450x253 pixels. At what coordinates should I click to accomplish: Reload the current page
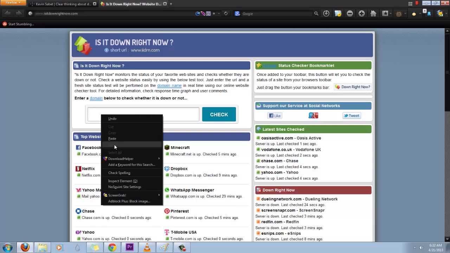(226, 13)
